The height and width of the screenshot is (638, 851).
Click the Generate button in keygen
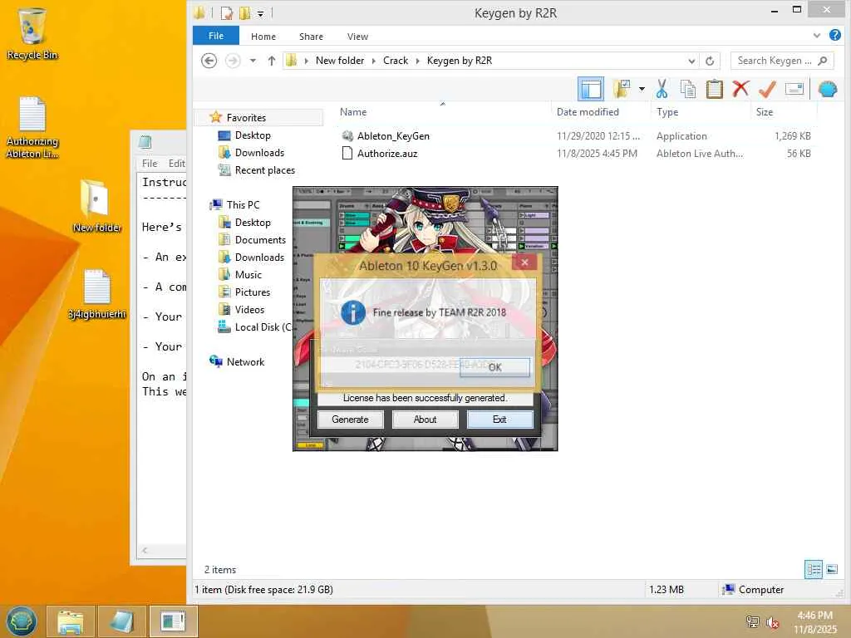point(350,420)
